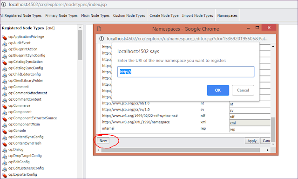Viewport: 298px width, 179px height.
Task: Click the rdf prefix input field
Action: pyautogui.click(x=250, y=117)
